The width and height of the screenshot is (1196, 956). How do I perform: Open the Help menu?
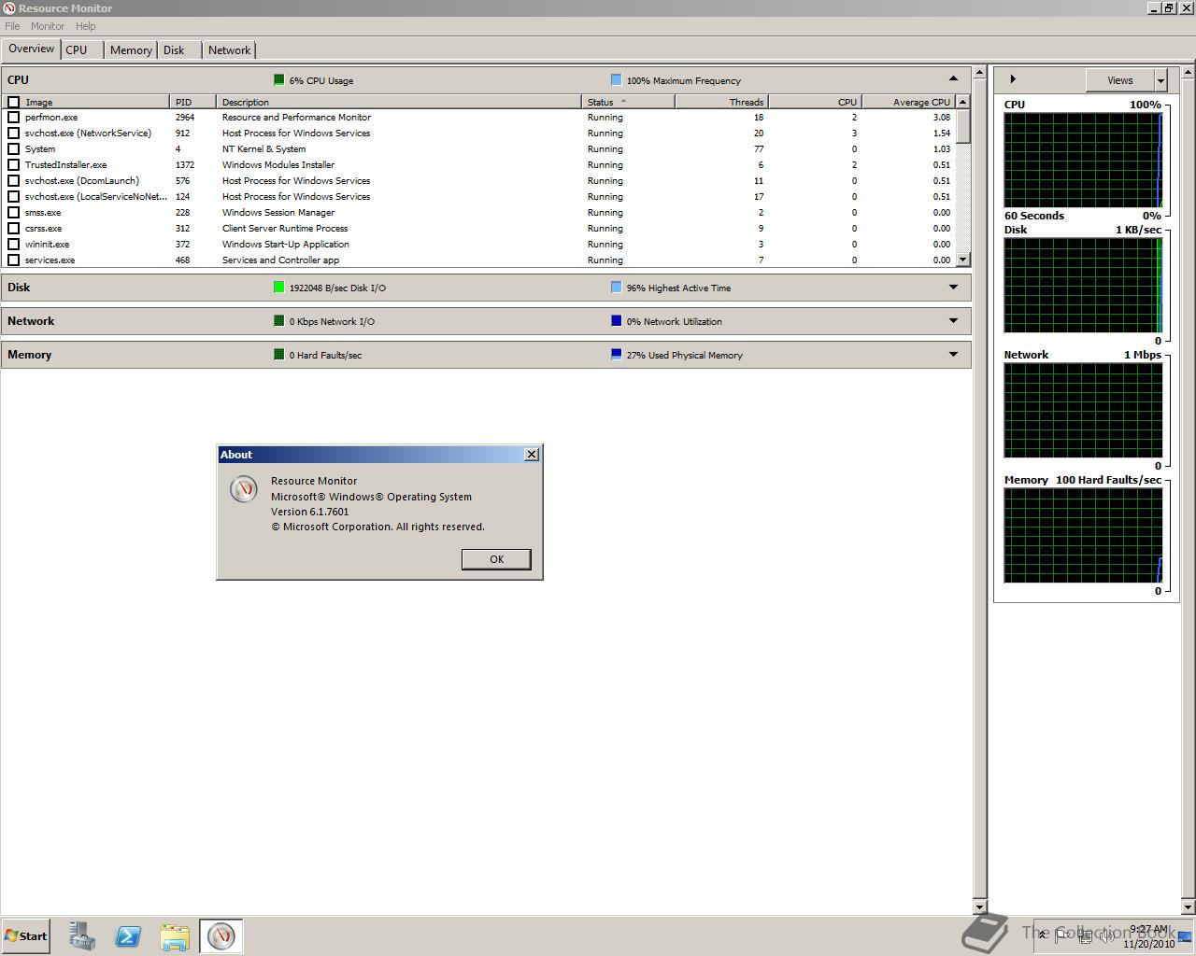pos(86,26)
